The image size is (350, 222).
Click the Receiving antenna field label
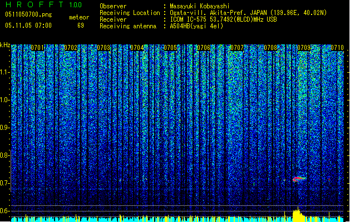[x=128, y=26]
